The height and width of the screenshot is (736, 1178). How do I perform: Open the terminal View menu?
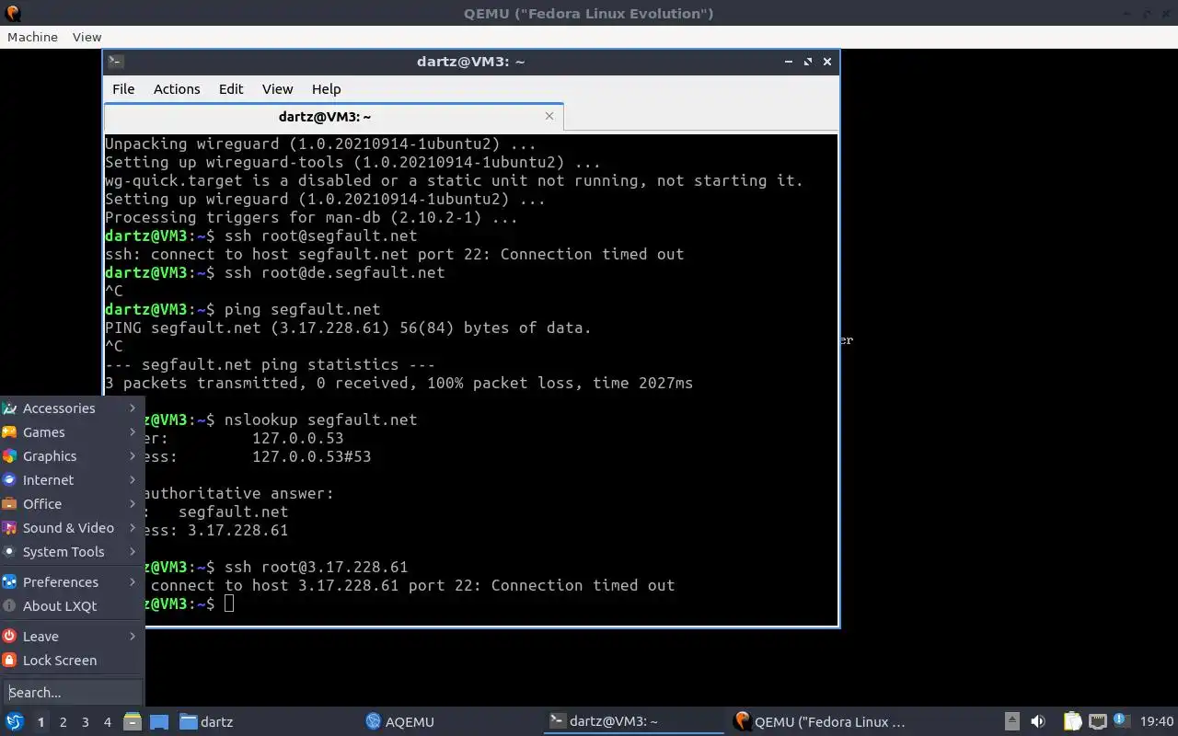(277, 89)
